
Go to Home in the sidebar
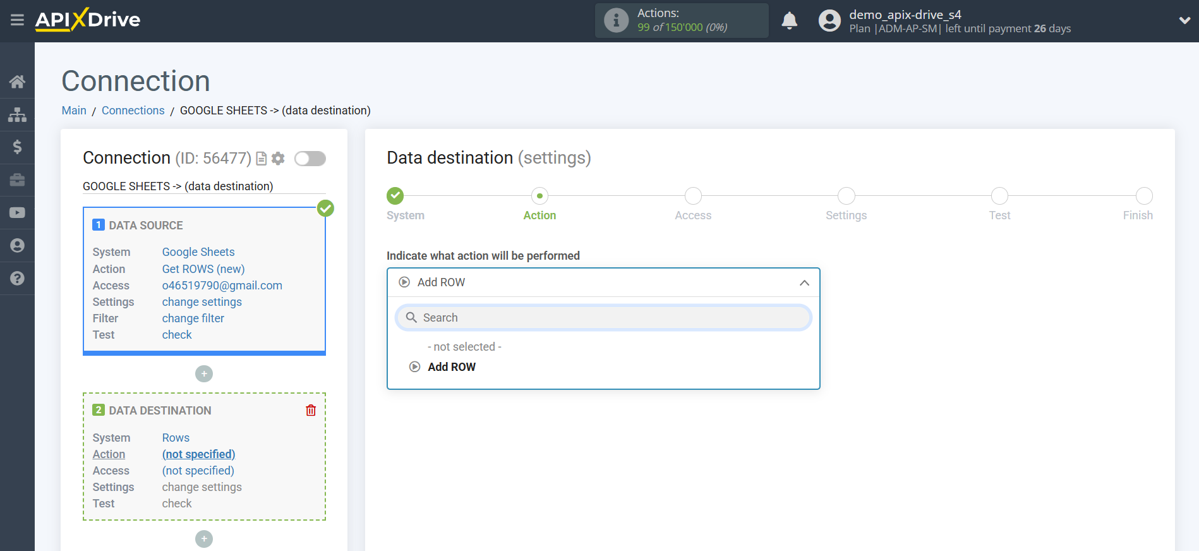click(x=17, y=82)
